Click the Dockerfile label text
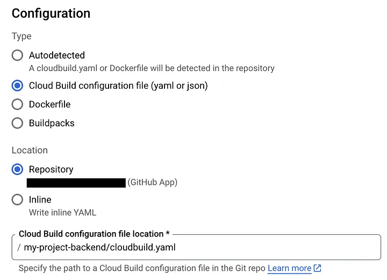Viewport: 387px width, 280px height. (x=50, y=104)
